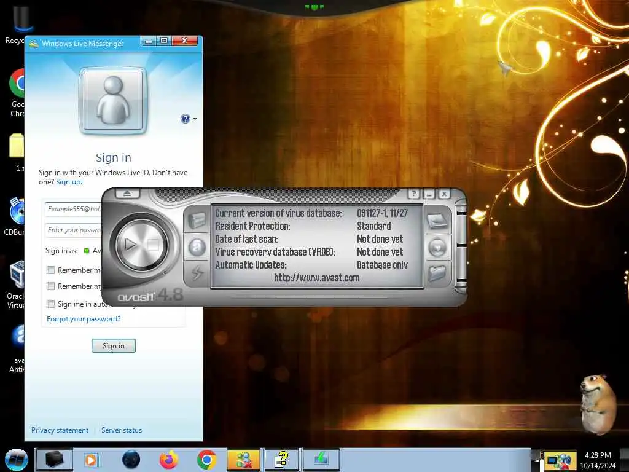The width and height of the screenshot is (629, 472).
Task: Show hidden system tray icons
Action: [x=537, y=460]
